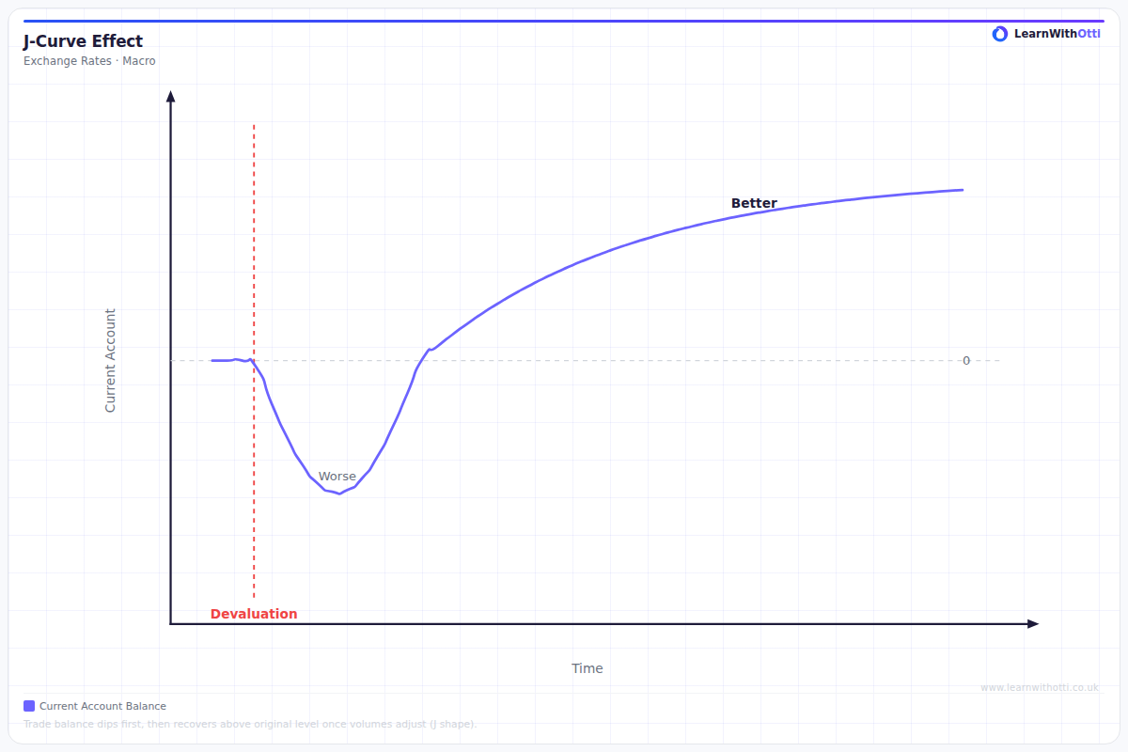Click the Exchange Rates · Macro subtitle
The width and height of the screenshot is (1128, 752).
(x=89, y=61)
